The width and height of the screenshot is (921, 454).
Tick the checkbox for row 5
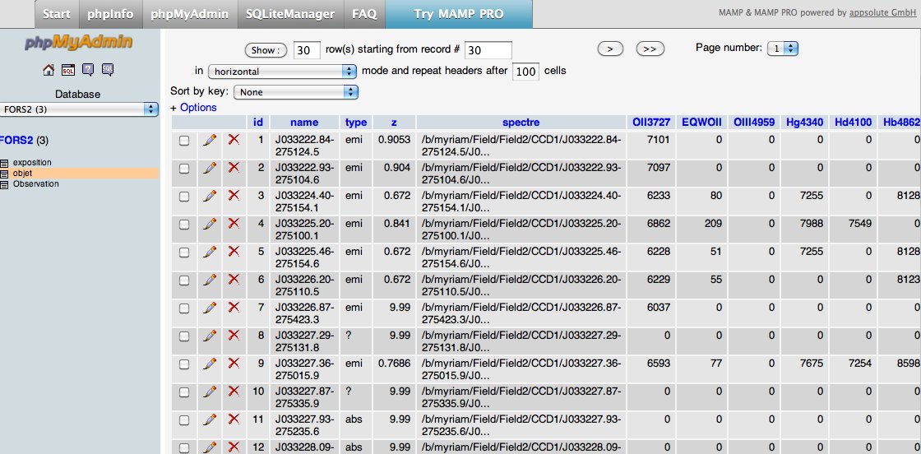pos(184,252)
